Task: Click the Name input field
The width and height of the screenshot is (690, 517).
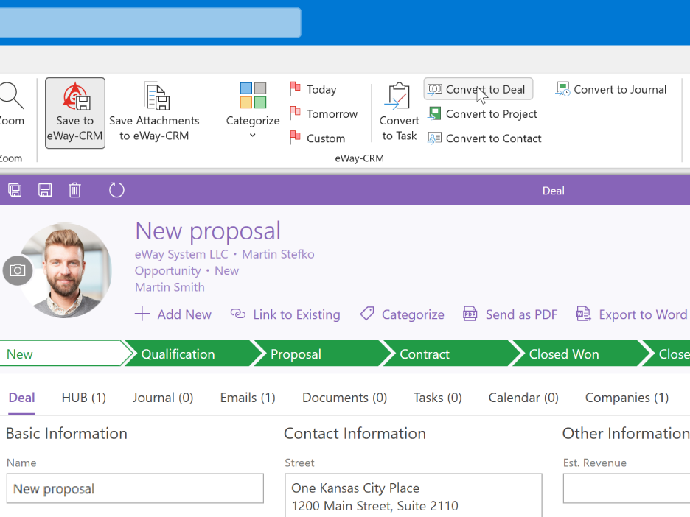Action: (x=135, y=488)
